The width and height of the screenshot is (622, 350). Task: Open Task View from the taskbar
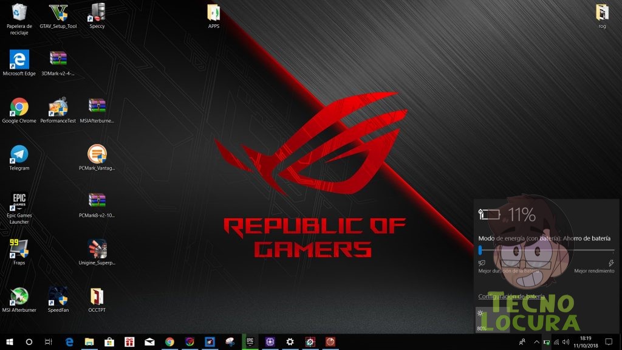coord(49,341)
